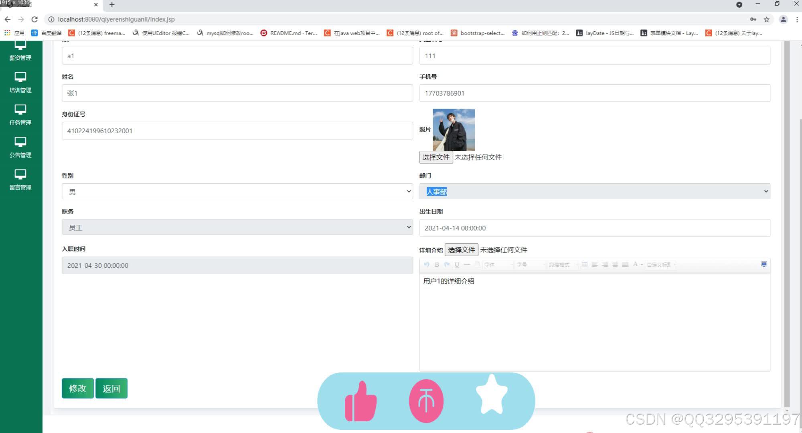Toggle underline in the editor toolbar
802x433 pixels.
click(457, 265)
